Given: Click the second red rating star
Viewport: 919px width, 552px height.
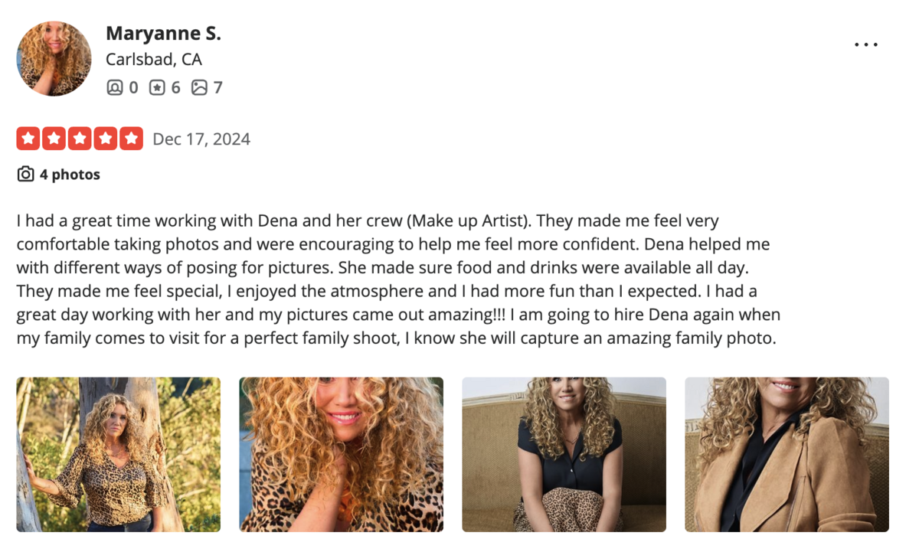Looking at the screenshot, I should coord(54,139).
